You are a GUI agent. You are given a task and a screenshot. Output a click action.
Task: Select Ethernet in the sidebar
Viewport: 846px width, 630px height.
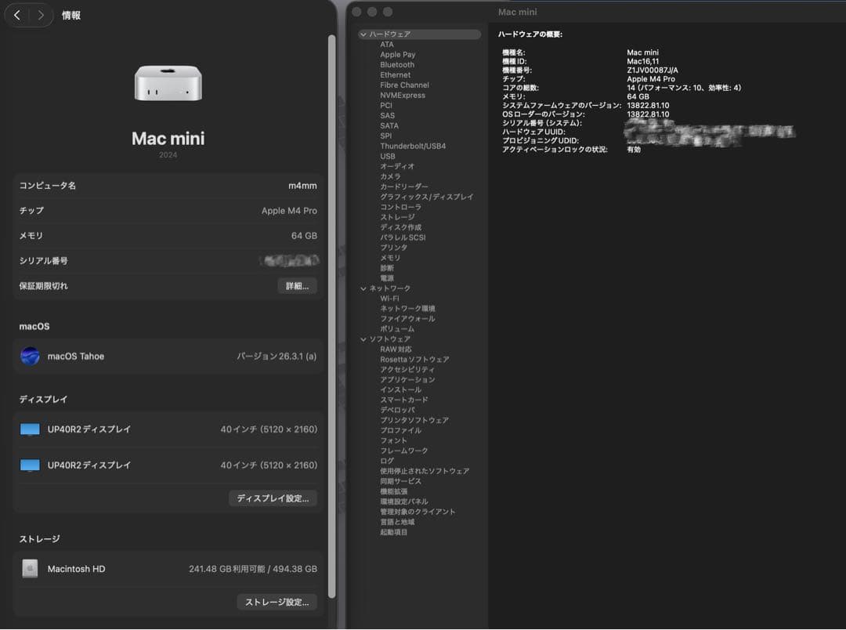395,75
